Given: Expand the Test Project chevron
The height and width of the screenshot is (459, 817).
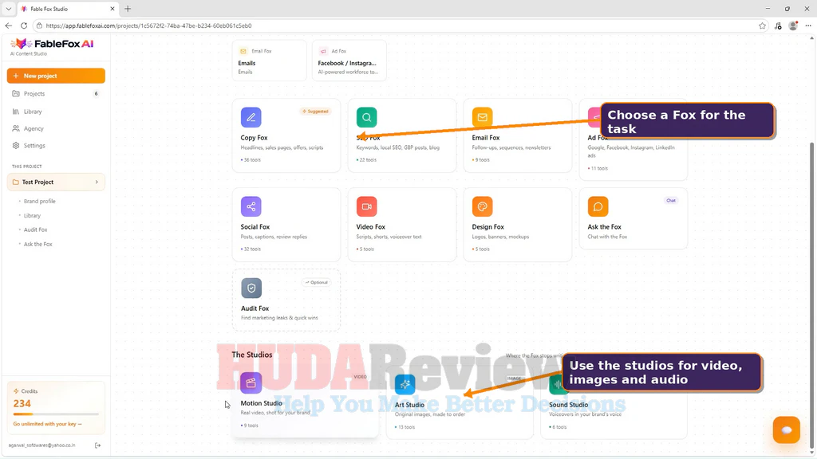Looking at the screenshot, I should click(97, 182).
